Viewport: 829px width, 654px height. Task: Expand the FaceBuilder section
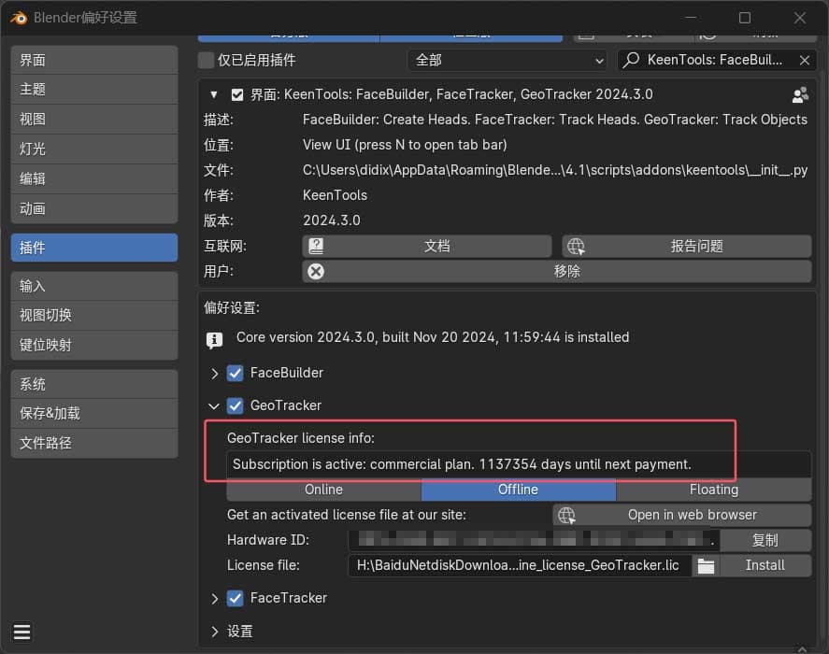(x=214, y=374)
